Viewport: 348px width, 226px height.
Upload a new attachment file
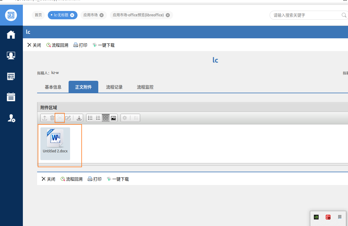coord(44,118)
